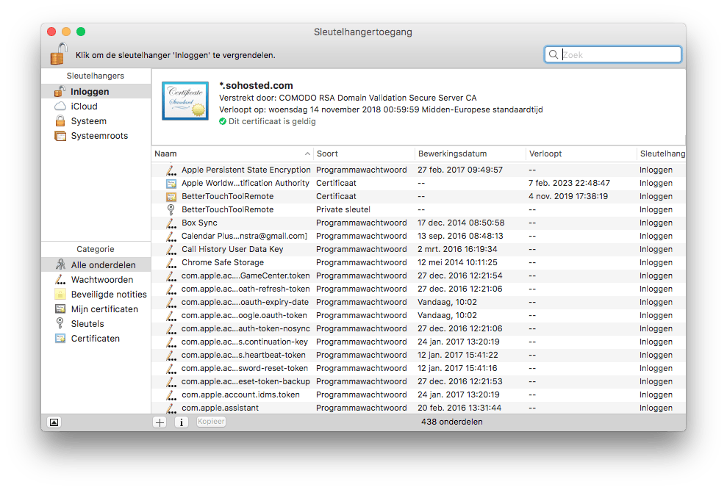Select the Apple Persistent State Encryption row icon
This screenshot has width=727, height=490.
point(171,170)
